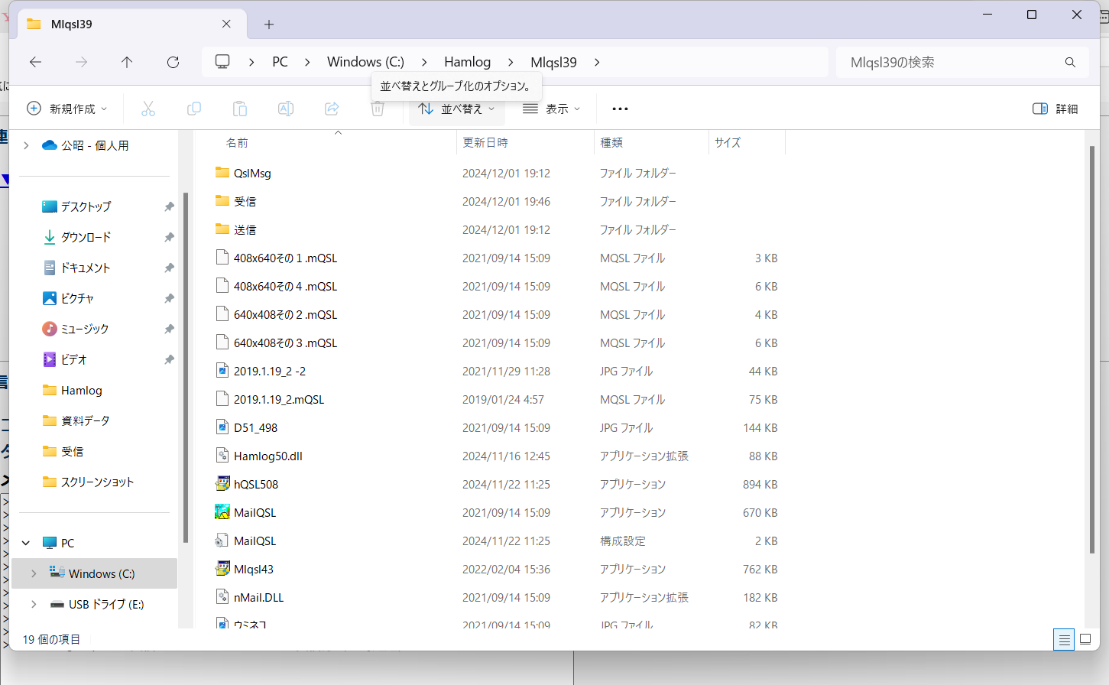Open the 並べ替え sort dropdown
Screen dimensions: 1109x685
point(457,109)
